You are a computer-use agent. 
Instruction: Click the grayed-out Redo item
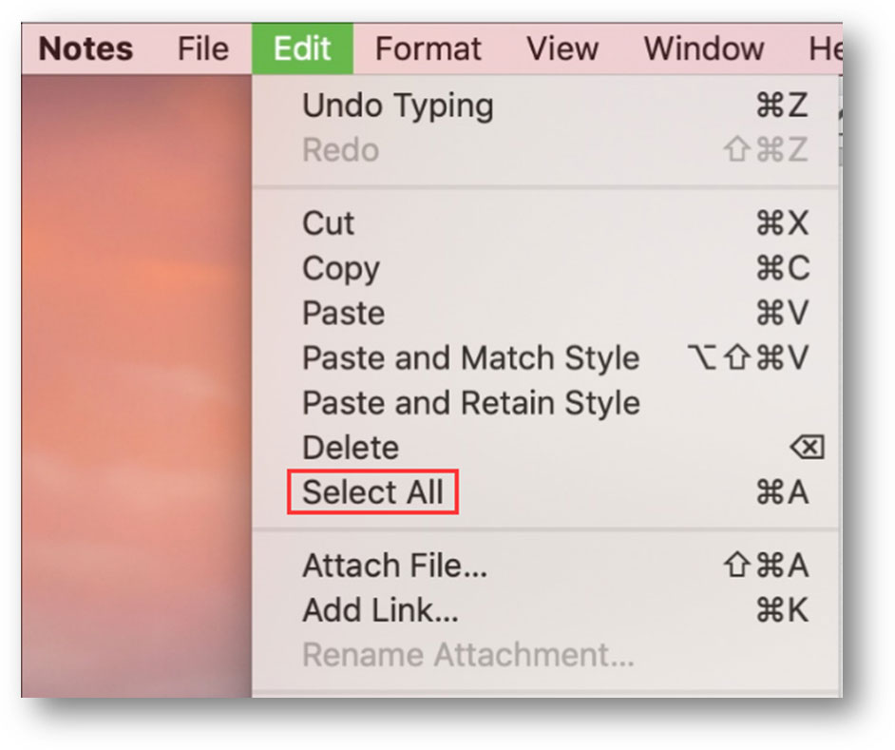[337, 149]
